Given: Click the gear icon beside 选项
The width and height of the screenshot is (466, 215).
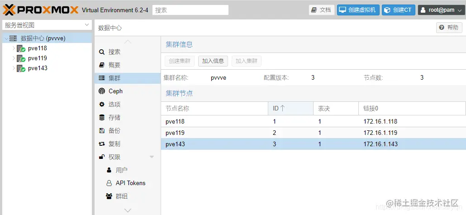Looking at the screenshot, I should coord(102,105).
